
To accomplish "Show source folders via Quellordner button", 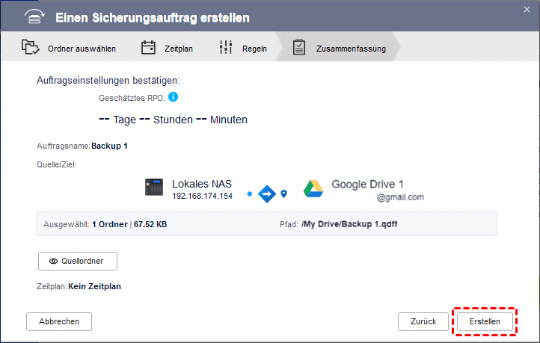I will (x=77, y=262).
